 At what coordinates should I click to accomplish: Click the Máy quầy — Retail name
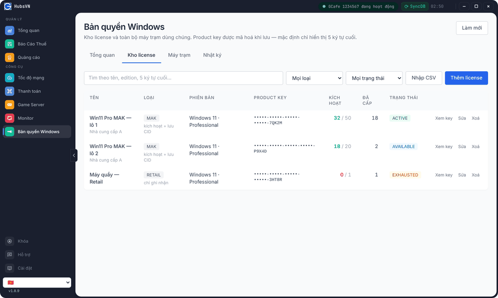click(104, 178)
